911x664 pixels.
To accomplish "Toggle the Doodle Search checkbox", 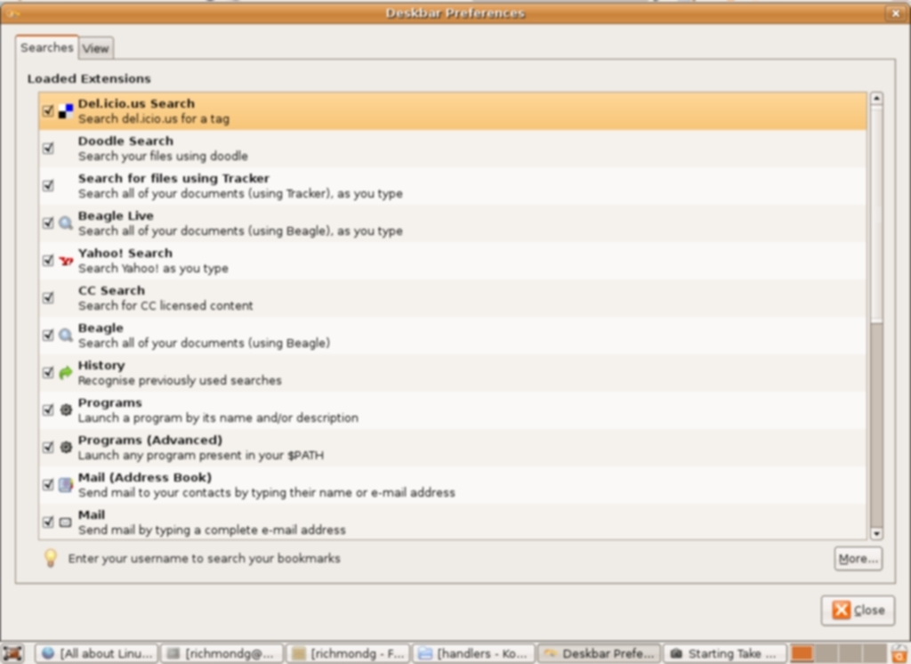I will (48, 149).
